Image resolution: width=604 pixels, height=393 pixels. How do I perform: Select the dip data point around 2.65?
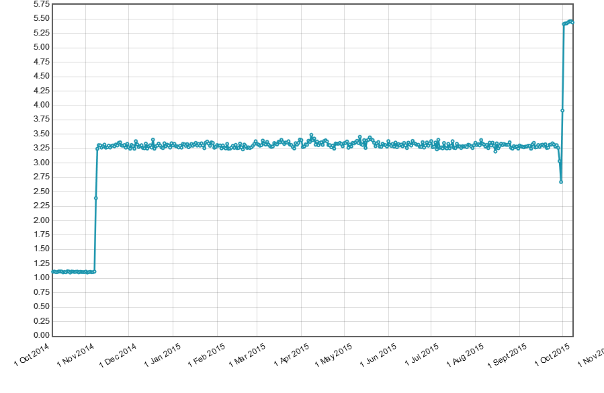click(561, 181)
